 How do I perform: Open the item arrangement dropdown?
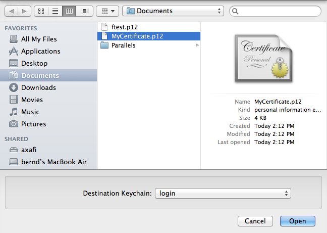[x=107, y=11]
